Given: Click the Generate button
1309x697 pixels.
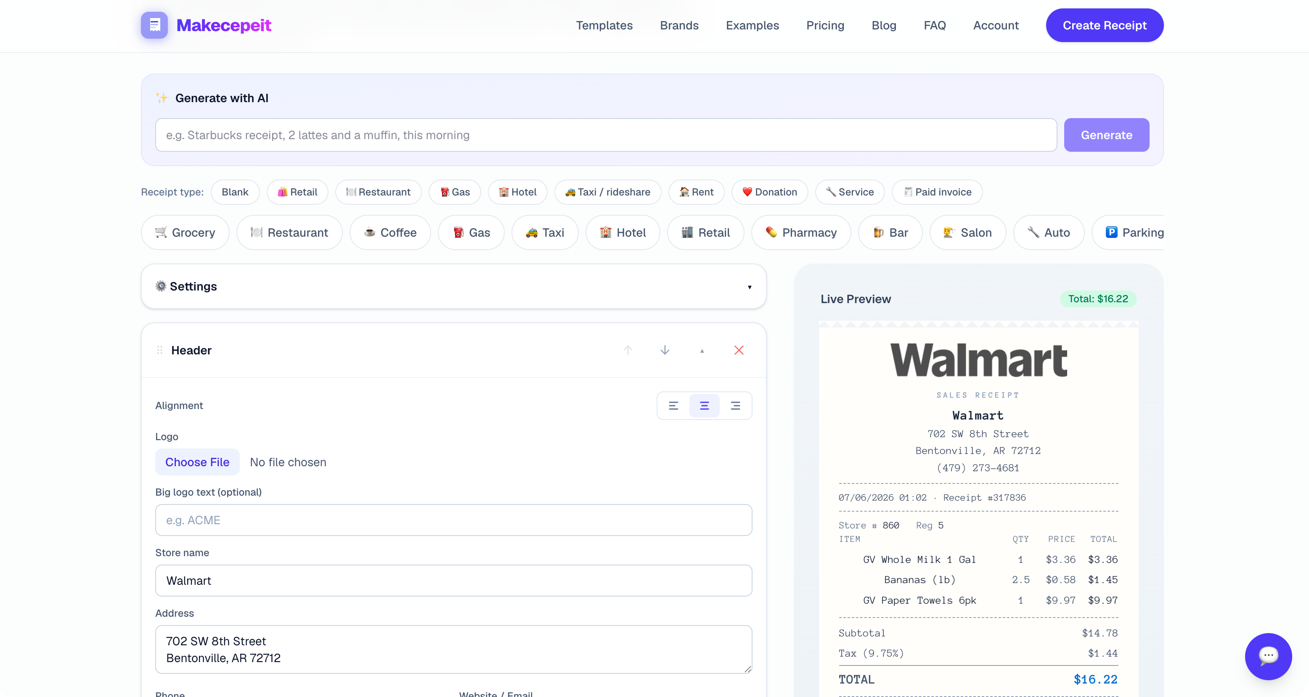Looking at the screenshot, I should 1106,135.
